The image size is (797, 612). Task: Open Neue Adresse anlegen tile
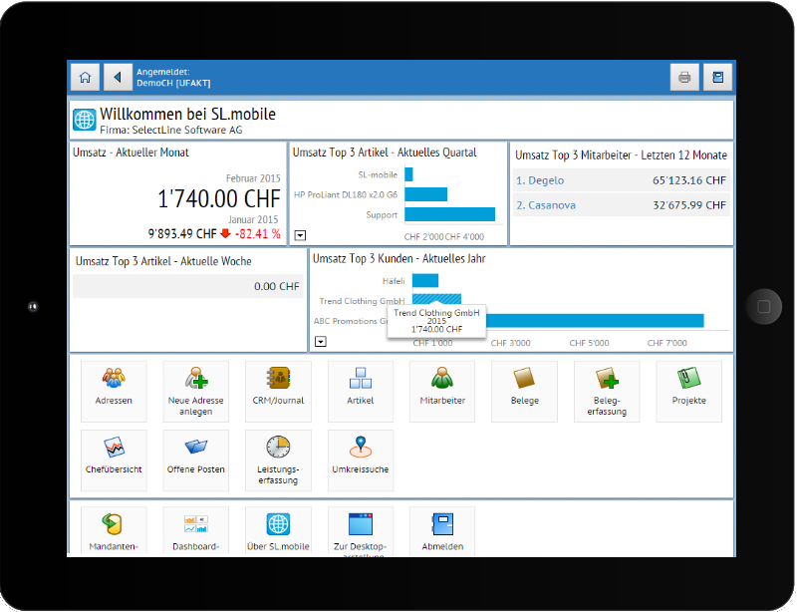pos(195,391)
